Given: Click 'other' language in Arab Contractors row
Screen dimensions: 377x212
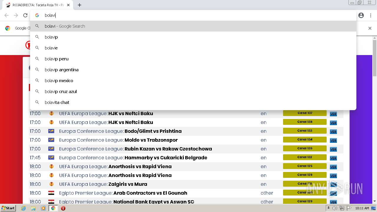Looking at the screenshot, I should coord(267,193).
